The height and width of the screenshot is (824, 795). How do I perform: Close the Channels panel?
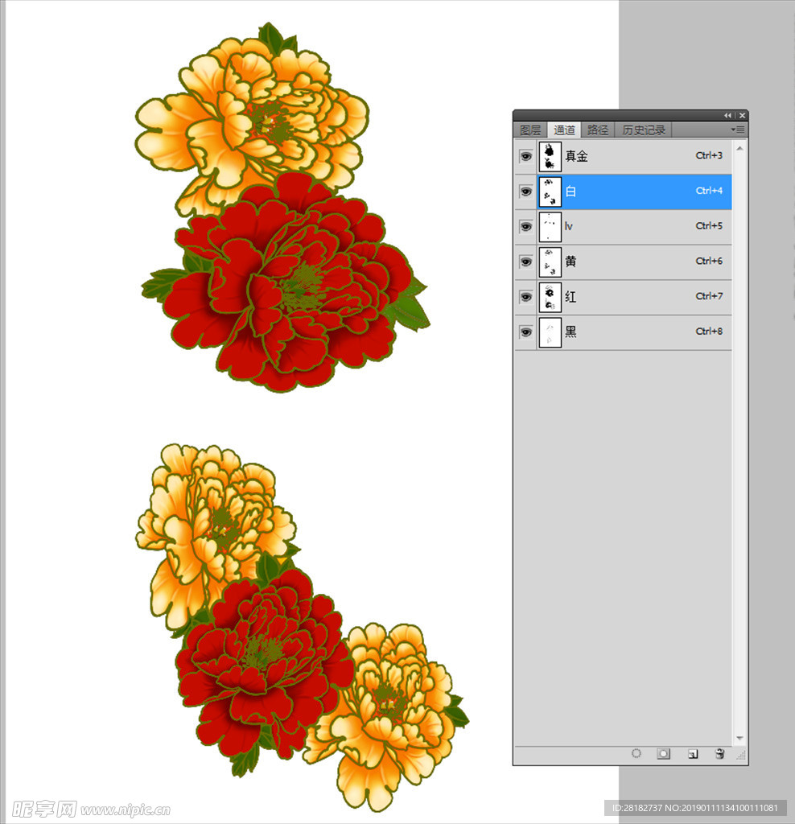(x=742, y=115)
